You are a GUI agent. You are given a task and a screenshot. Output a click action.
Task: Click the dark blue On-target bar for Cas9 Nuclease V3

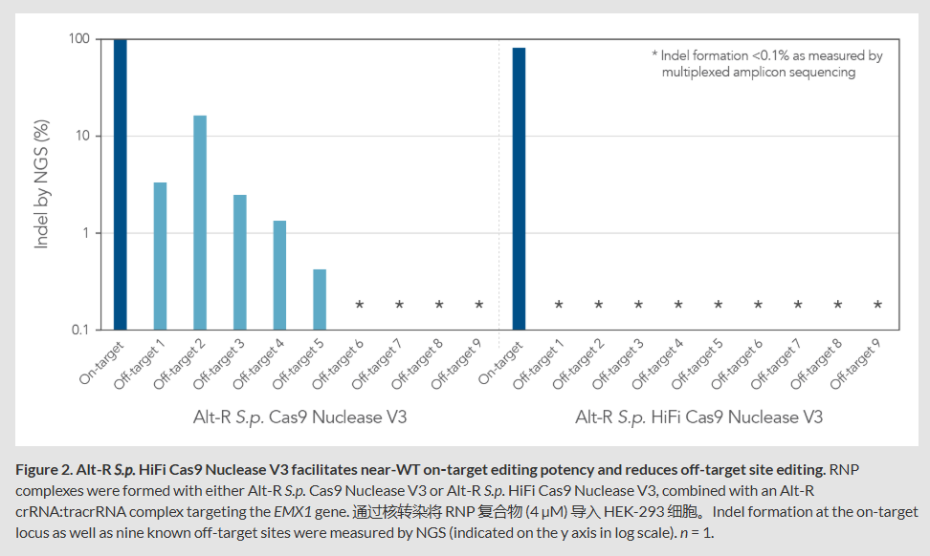(x=120, y=184)
